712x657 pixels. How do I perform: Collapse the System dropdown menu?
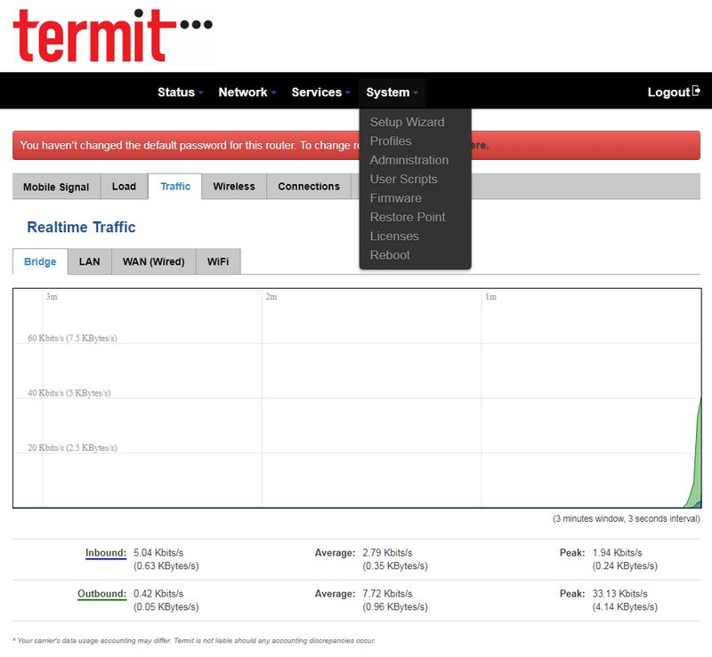(x=392, y=92)
